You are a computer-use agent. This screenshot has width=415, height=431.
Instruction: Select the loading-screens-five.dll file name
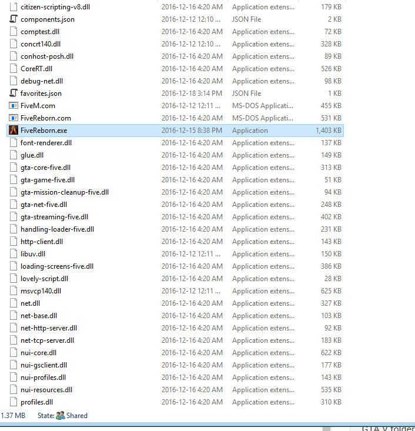coord(57,266)
